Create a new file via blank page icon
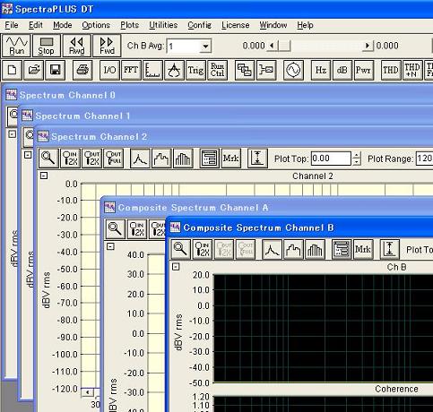 pos(12,70)
